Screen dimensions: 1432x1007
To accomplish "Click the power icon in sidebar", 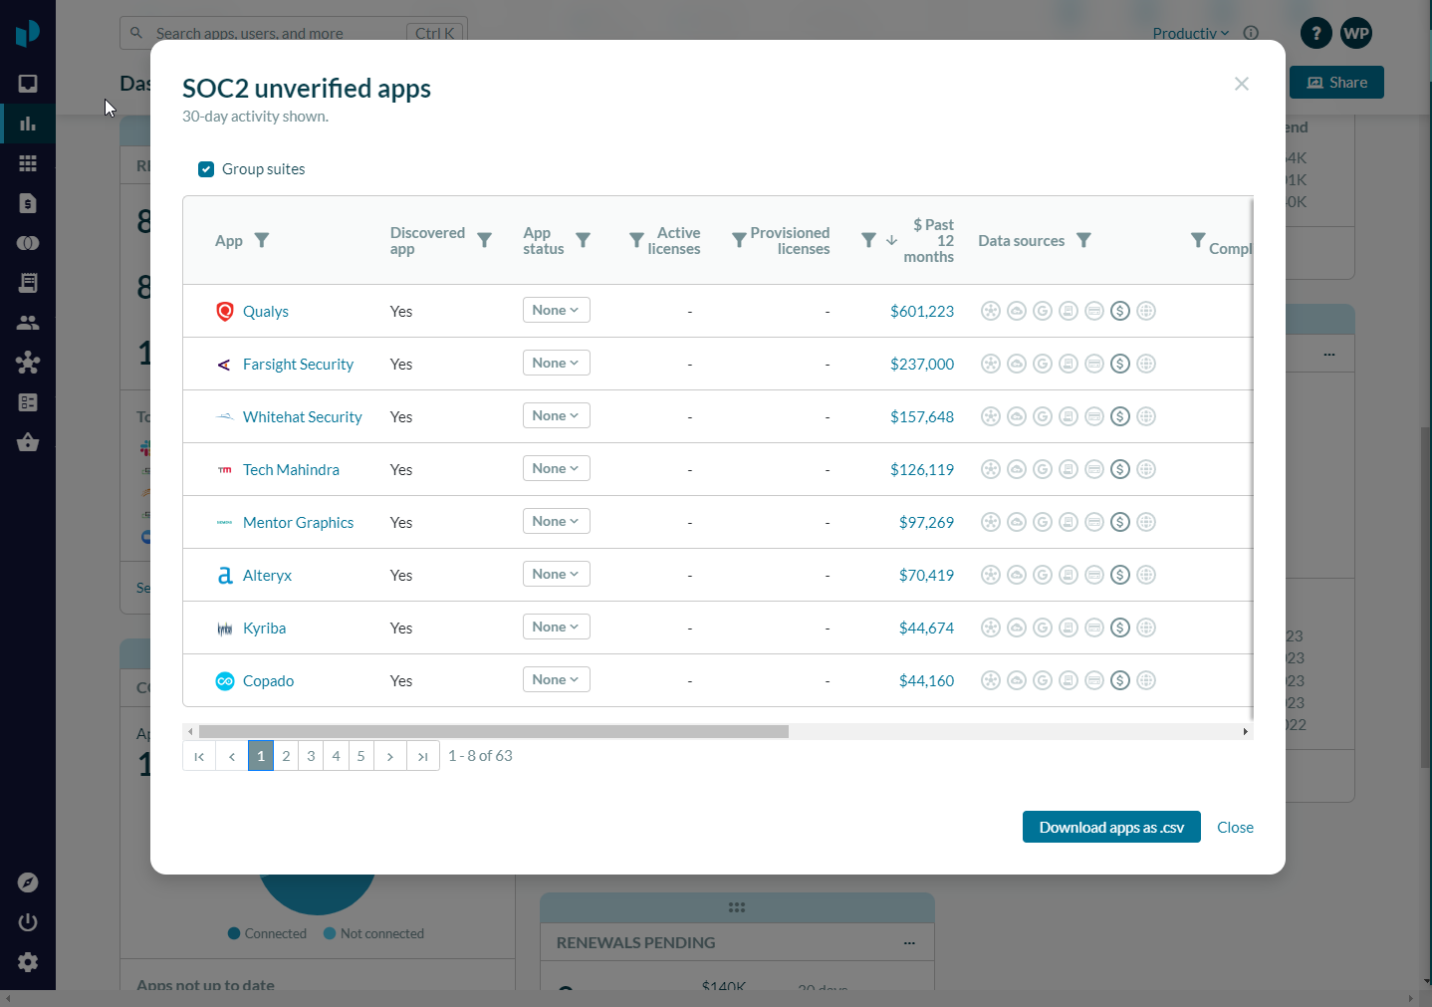I will (28, 922).
